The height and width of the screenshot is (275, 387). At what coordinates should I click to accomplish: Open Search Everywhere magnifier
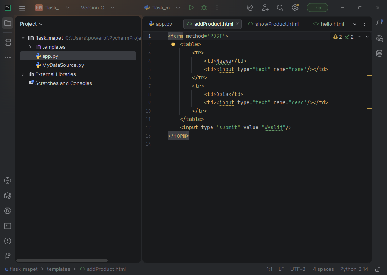coord(280,8)
